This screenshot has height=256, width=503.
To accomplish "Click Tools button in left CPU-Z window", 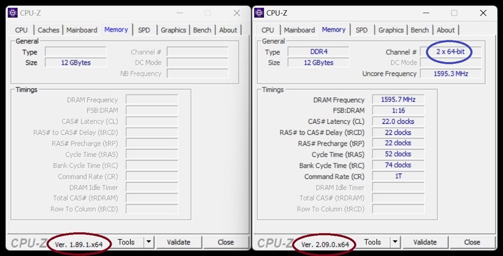I will [126, 242].
